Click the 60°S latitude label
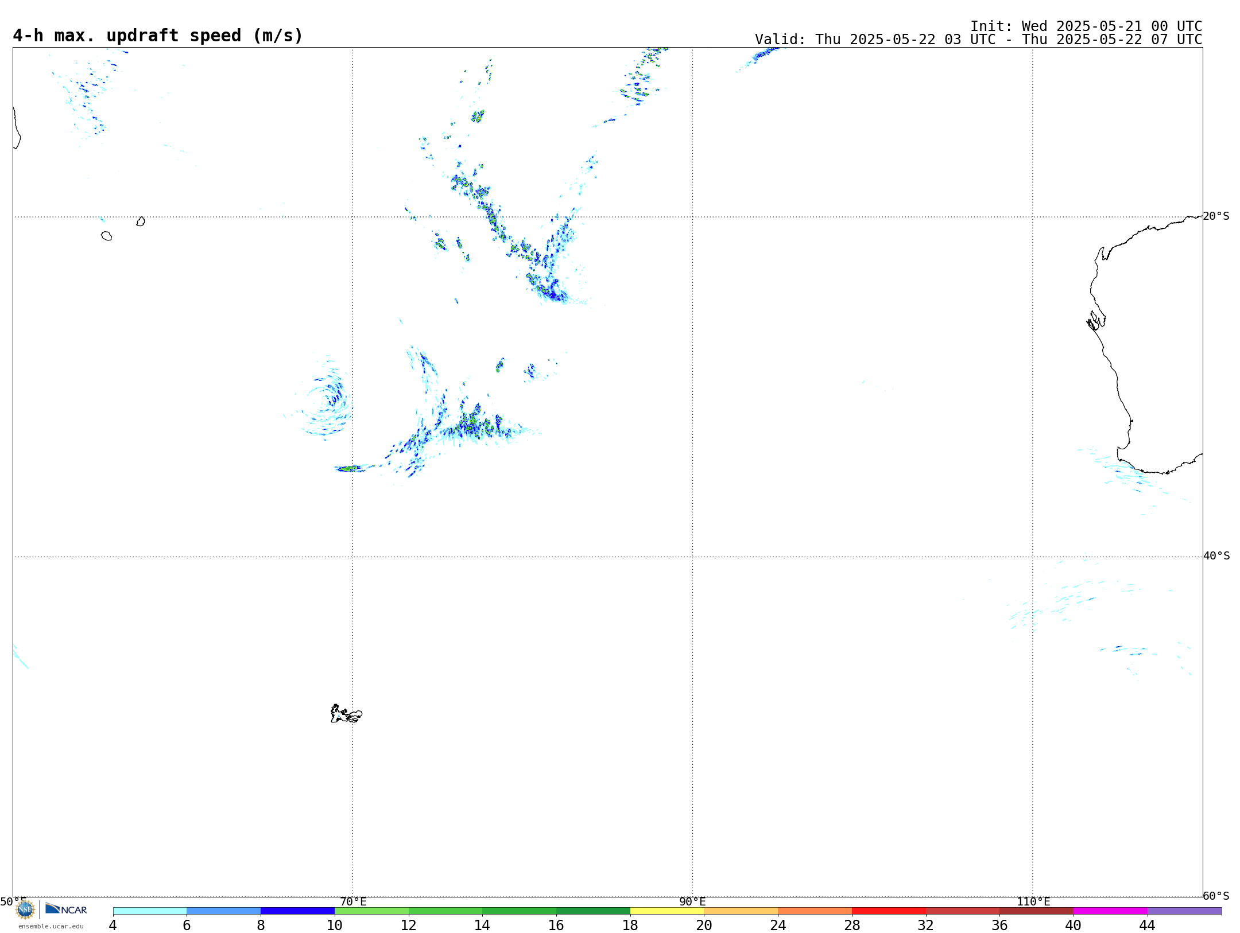 1216,896
